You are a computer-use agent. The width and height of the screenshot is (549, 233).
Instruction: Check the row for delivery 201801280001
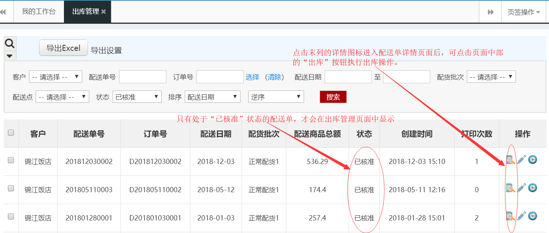tap(11, 217)
